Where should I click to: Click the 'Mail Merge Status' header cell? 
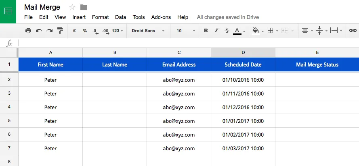[x=317, y=64]
